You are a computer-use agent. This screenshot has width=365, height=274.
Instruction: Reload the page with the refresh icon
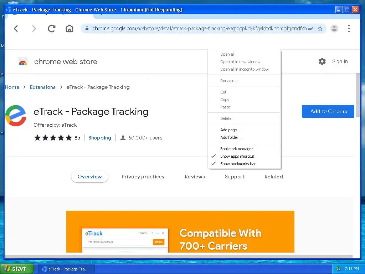click(x=51, y=29)
